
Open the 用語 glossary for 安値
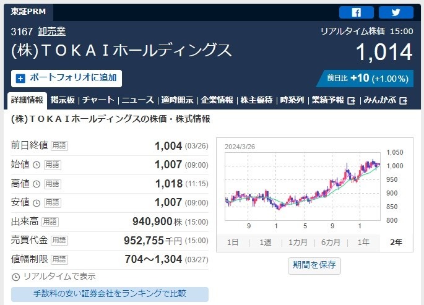coord(53,203)
